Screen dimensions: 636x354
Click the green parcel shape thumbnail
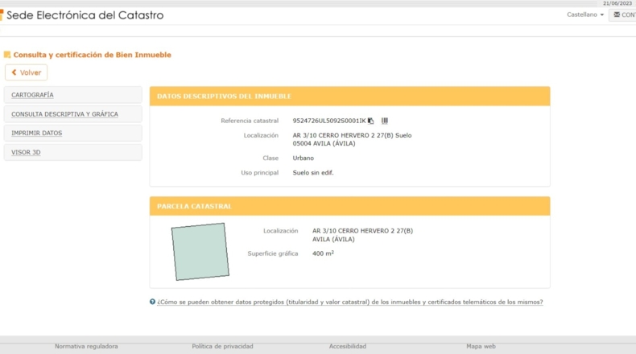tap(200, 251)
